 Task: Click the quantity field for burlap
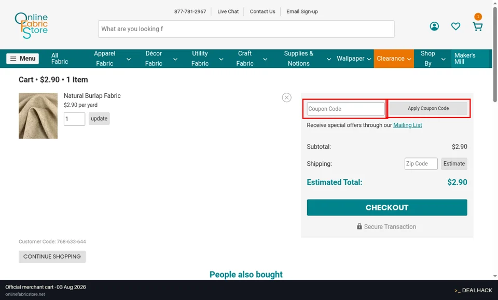click(74, 119)
